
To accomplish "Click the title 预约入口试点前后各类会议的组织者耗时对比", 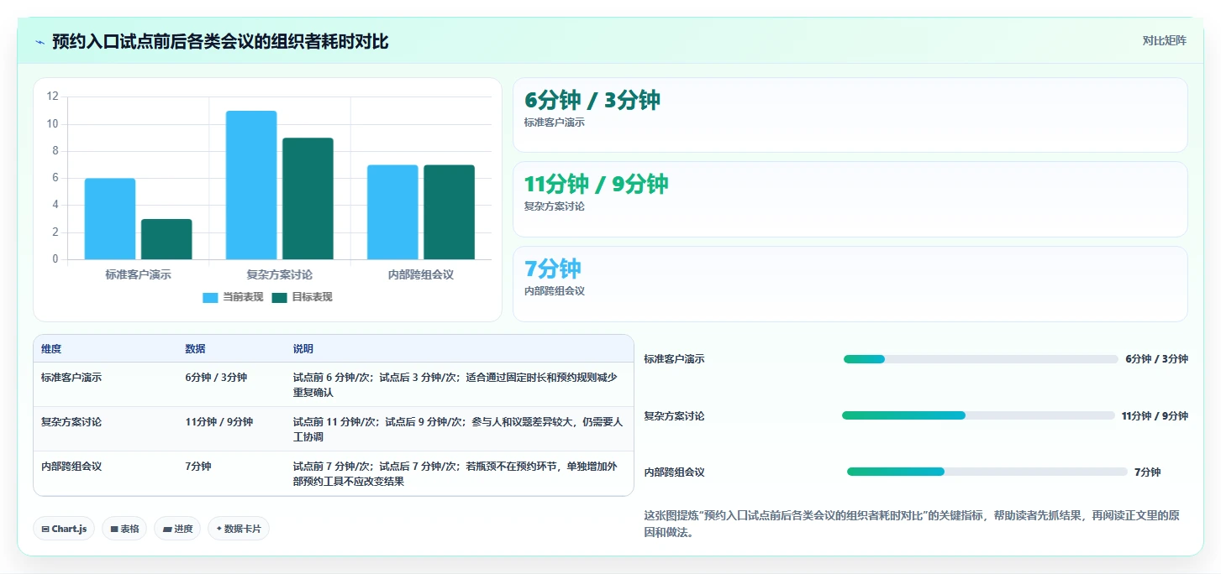I will [220, 41].
